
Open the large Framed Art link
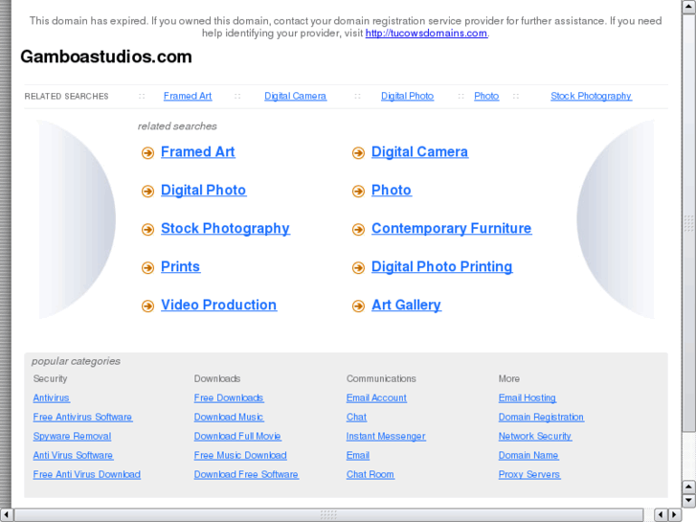point(197,152)
